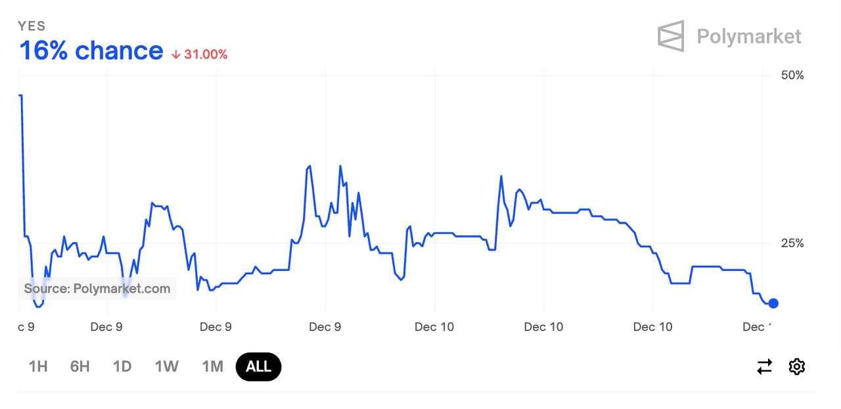Select the ALL time range
The width and height of the screenshot is (841, 409).
click(x=258, y=366)
